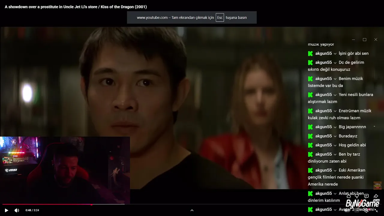Click the 0:48 / 3:24 time display
Image resolution: width=384 pixels, height=216 pixels.
click(x=32, y=210)
